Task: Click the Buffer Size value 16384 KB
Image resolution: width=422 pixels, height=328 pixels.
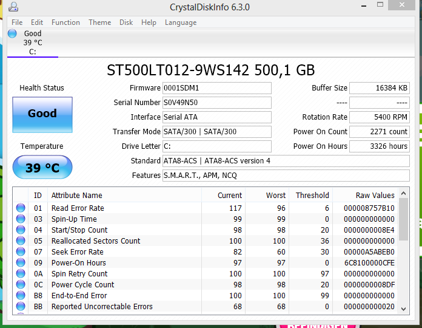Action: coord(380,88)
